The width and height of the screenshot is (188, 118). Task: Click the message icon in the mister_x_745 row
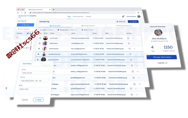tap(133, 71)
